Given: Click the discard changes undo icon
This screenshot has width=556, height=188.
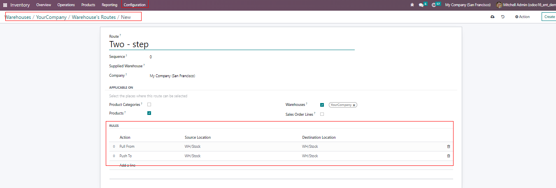Looking at the screenshot, I should point(502,17).
